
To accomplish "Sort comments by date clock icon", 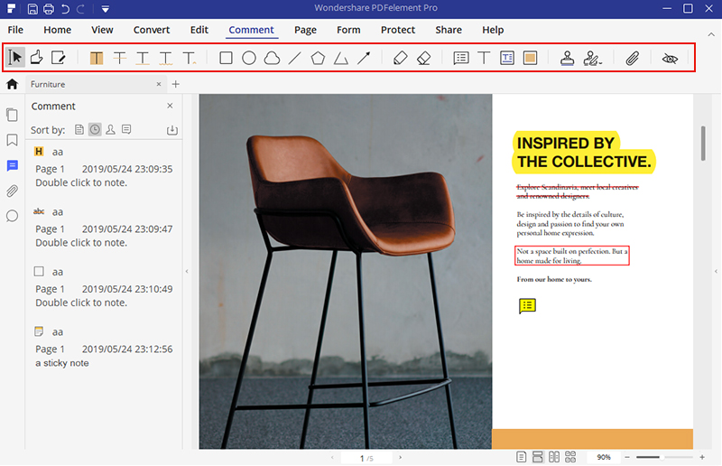I will [x=95, y=130].
